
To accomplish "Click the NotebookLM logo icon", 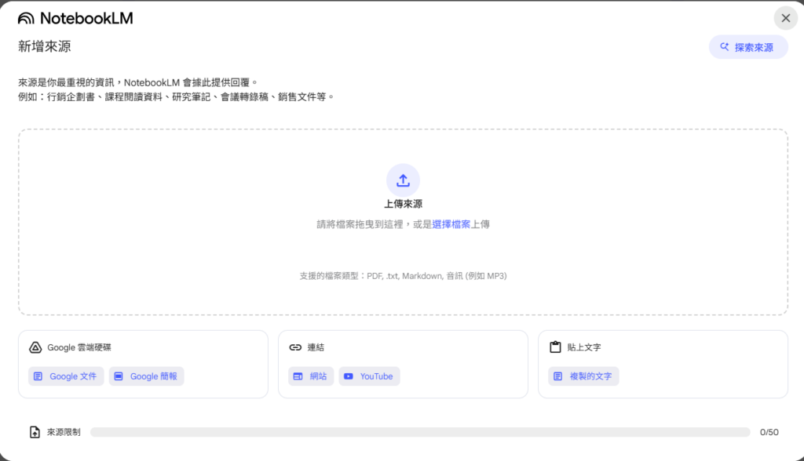I will pyautogui.click(x=26, y=19).
